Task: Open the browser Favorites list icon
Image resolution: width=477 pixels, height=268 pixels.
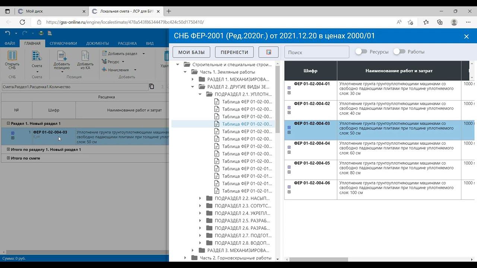Action: pyautogui.click(x=426, y=22)
